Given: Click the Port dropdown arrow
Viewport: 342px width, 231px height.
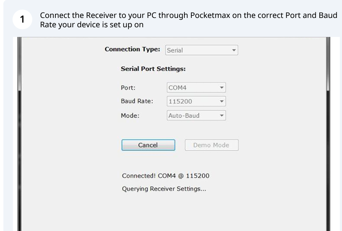Looking at the screenshot, I should tap(222, 88).
